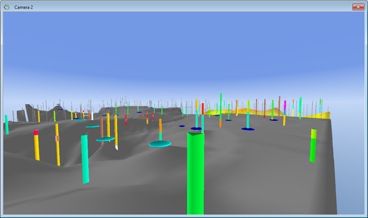Screen dimensions: 368x218
Task: Click the app icon in title bar
Action: coord(7,7)
